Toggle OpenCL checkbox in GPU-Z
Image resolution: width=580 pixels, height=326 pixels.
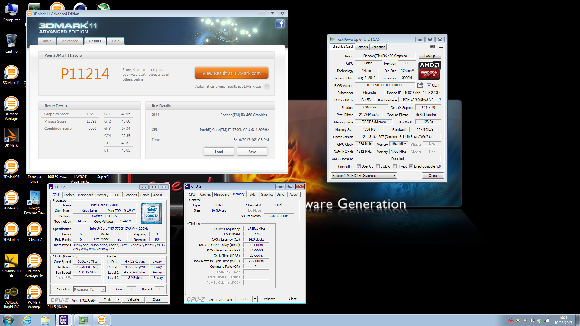click(359, 166)
